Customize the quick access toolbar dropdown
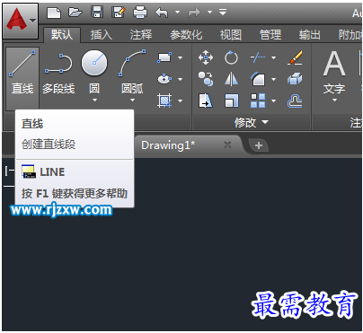 pyautogui.click(x=223, y=13)
